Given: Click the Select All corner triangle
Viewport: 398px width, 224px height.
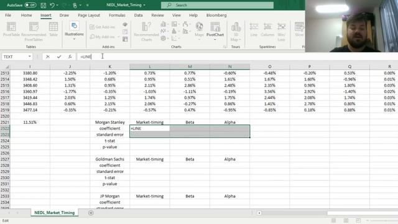Looking at the screenshot, I should [7, 67].
